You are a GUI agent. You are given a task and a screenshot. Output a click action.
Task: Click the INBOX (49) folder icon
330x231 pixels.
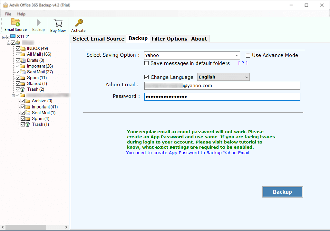click(23, 49)
